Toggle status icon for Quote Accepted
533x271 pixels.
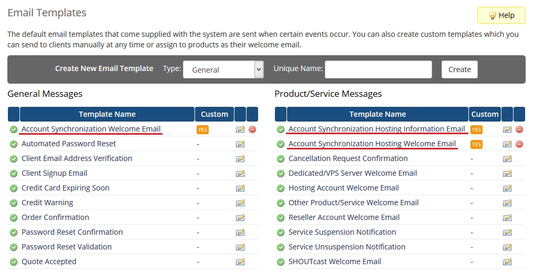pos(14,262)
